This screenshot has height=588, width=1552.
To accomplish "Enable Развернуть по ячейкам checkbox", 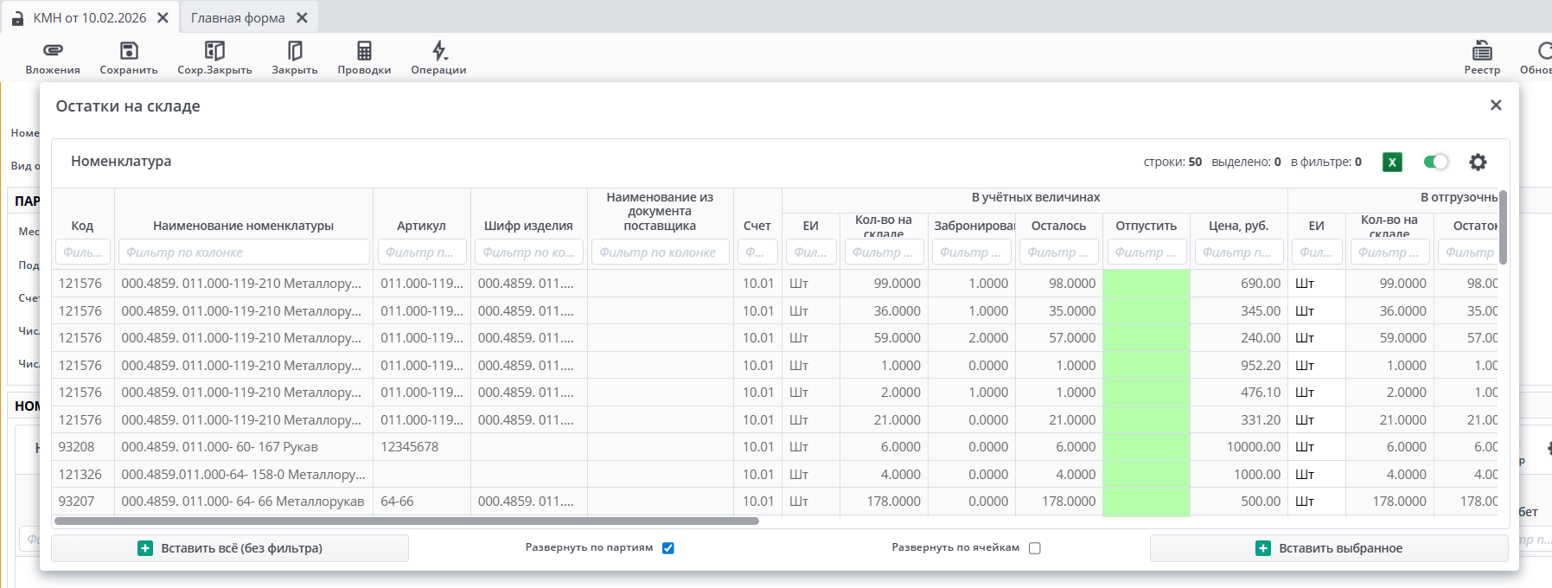I will 1035,548.
